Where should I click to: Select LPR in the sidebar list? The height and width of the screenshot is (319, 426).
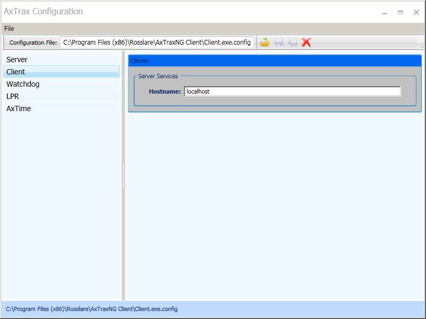[x=61, y=96]
